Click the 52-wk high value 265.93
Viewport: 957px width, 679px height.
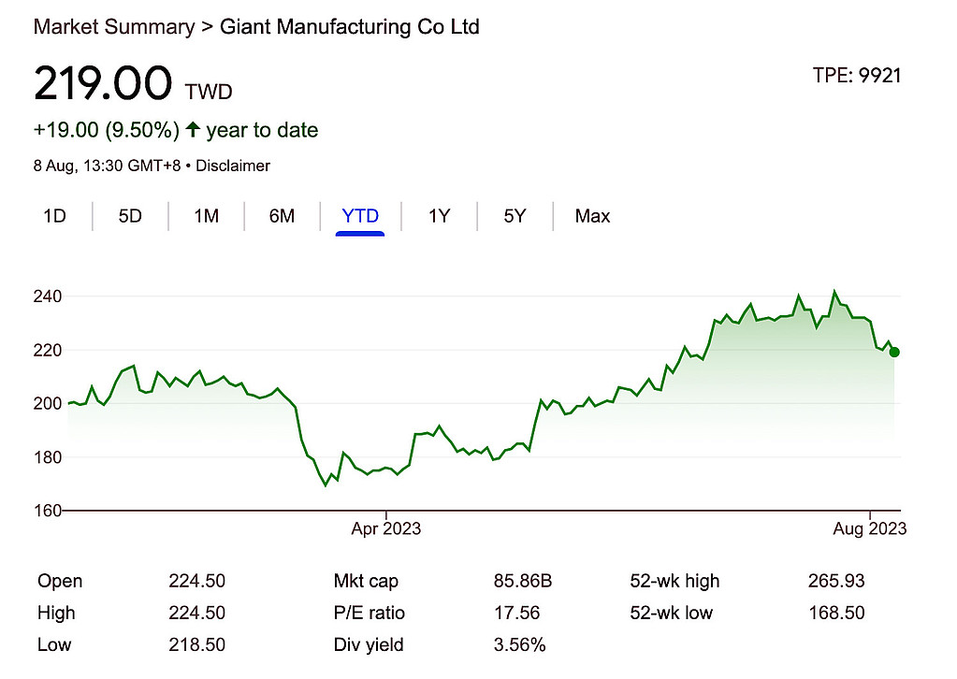(x=836, y=581)
